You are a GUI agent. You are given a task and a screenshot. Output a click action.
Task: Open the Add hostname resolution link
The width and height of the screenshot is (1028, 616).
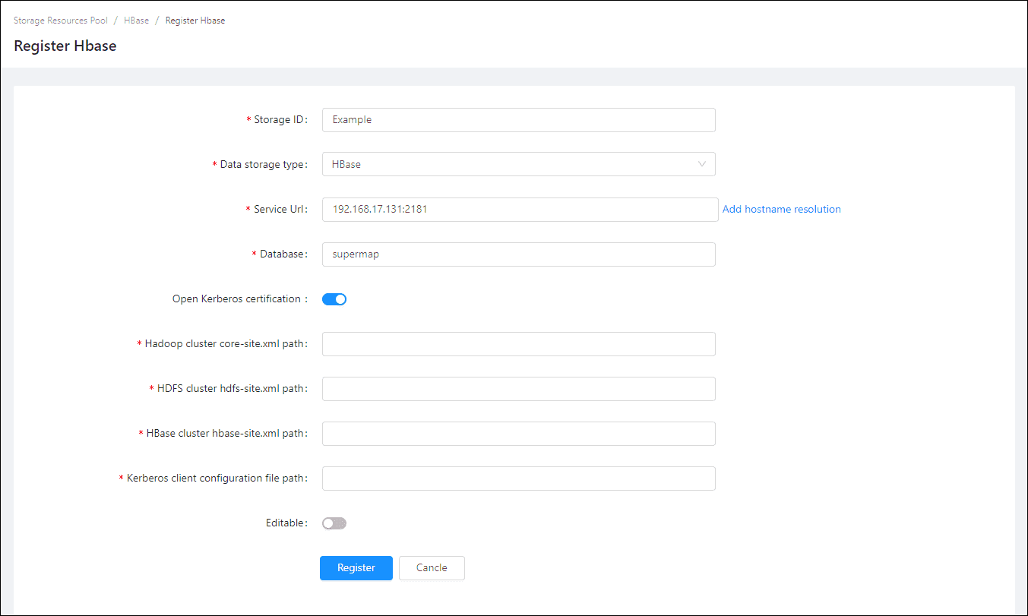[781, 210]
